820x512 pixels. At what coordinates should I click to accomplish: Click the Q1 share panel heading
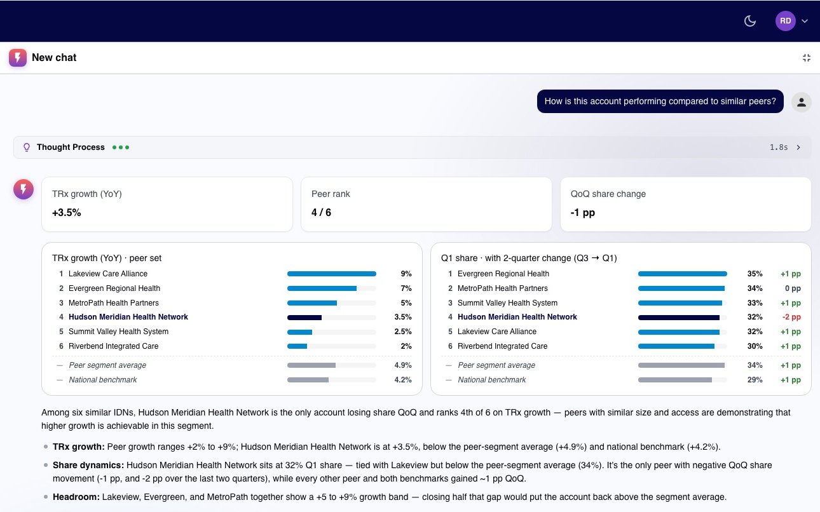point(529,259)
